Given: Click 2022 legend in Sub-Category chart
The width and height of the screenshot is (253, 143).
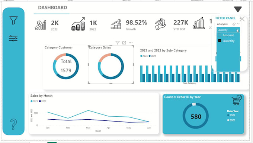Looking at the screenshot, I should 152,56.
